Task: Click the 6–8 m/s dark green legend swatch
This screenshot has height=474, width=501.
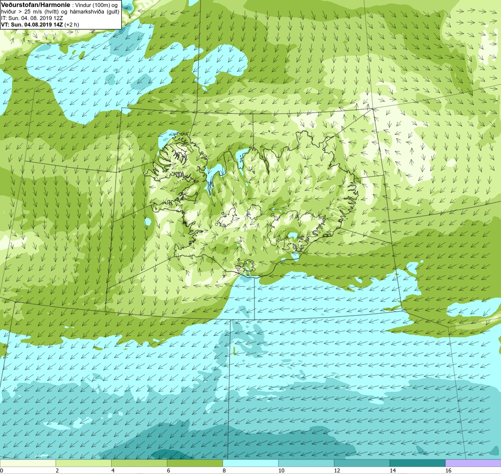Action: point(194,463)
